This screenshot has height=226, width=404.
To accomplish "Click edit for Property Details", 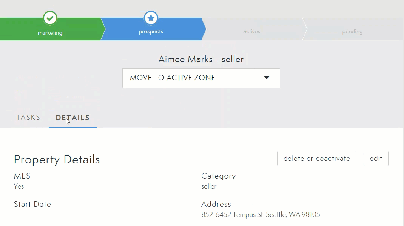I will pos(376,159).
